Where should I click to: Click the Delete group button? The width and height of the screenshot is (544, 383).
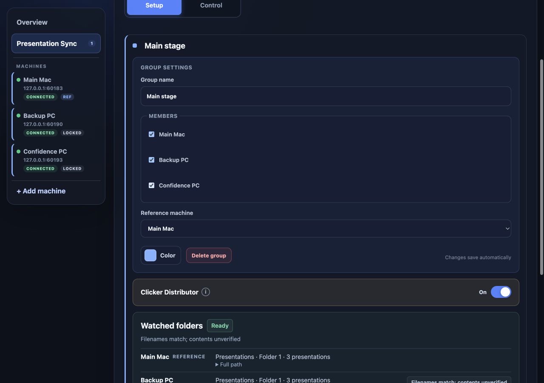[209, 255]
